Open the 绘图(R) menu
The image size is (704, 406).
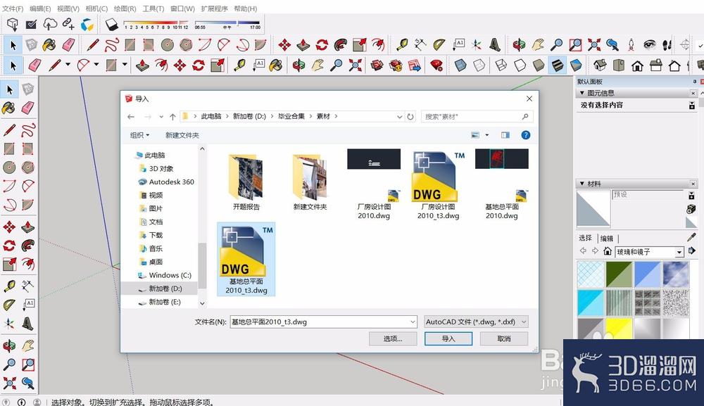125,8
